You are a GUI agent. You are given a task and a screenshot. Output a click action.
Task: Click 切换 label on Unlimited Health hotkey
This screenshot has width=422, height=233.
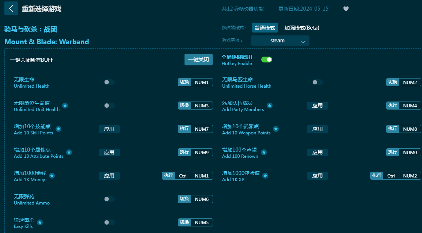185,82
